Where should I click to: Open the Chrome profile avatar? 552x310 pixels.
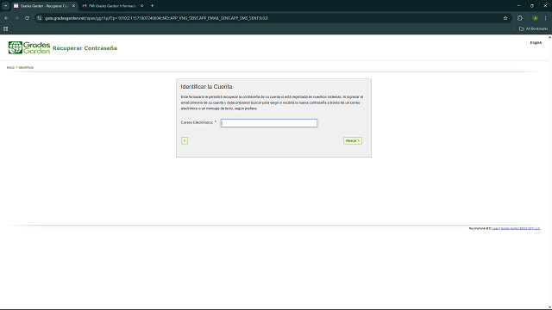pyautogui.click(x=535, y=18)
